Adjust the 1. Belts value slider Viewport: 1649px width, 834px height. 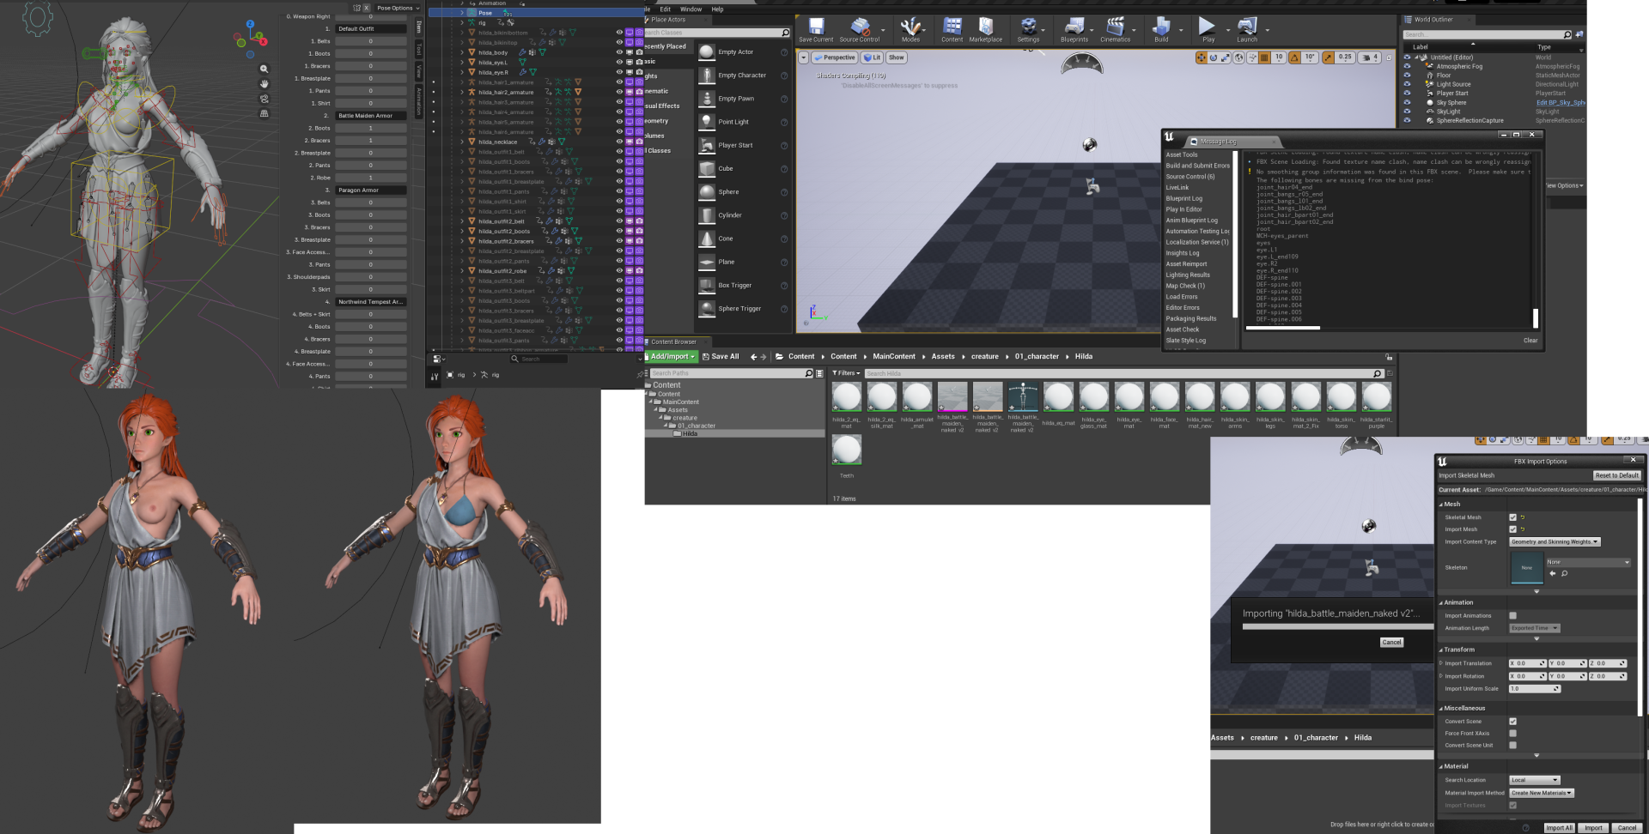370,41
